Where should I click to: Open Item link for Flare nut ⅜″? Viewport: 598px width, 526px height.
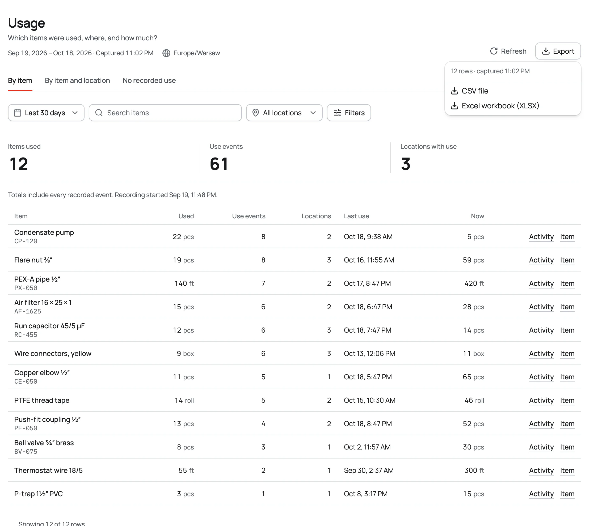tap(567, 260)
